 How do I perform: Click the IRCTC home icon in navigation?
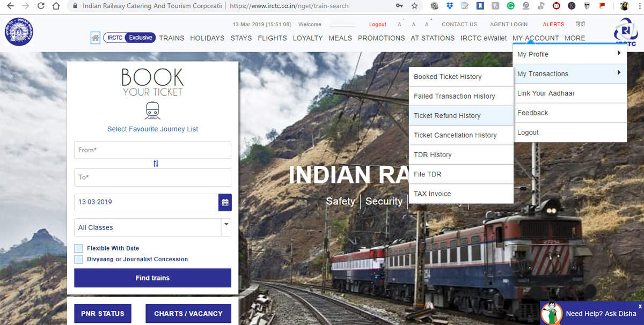tap(96, 38)
